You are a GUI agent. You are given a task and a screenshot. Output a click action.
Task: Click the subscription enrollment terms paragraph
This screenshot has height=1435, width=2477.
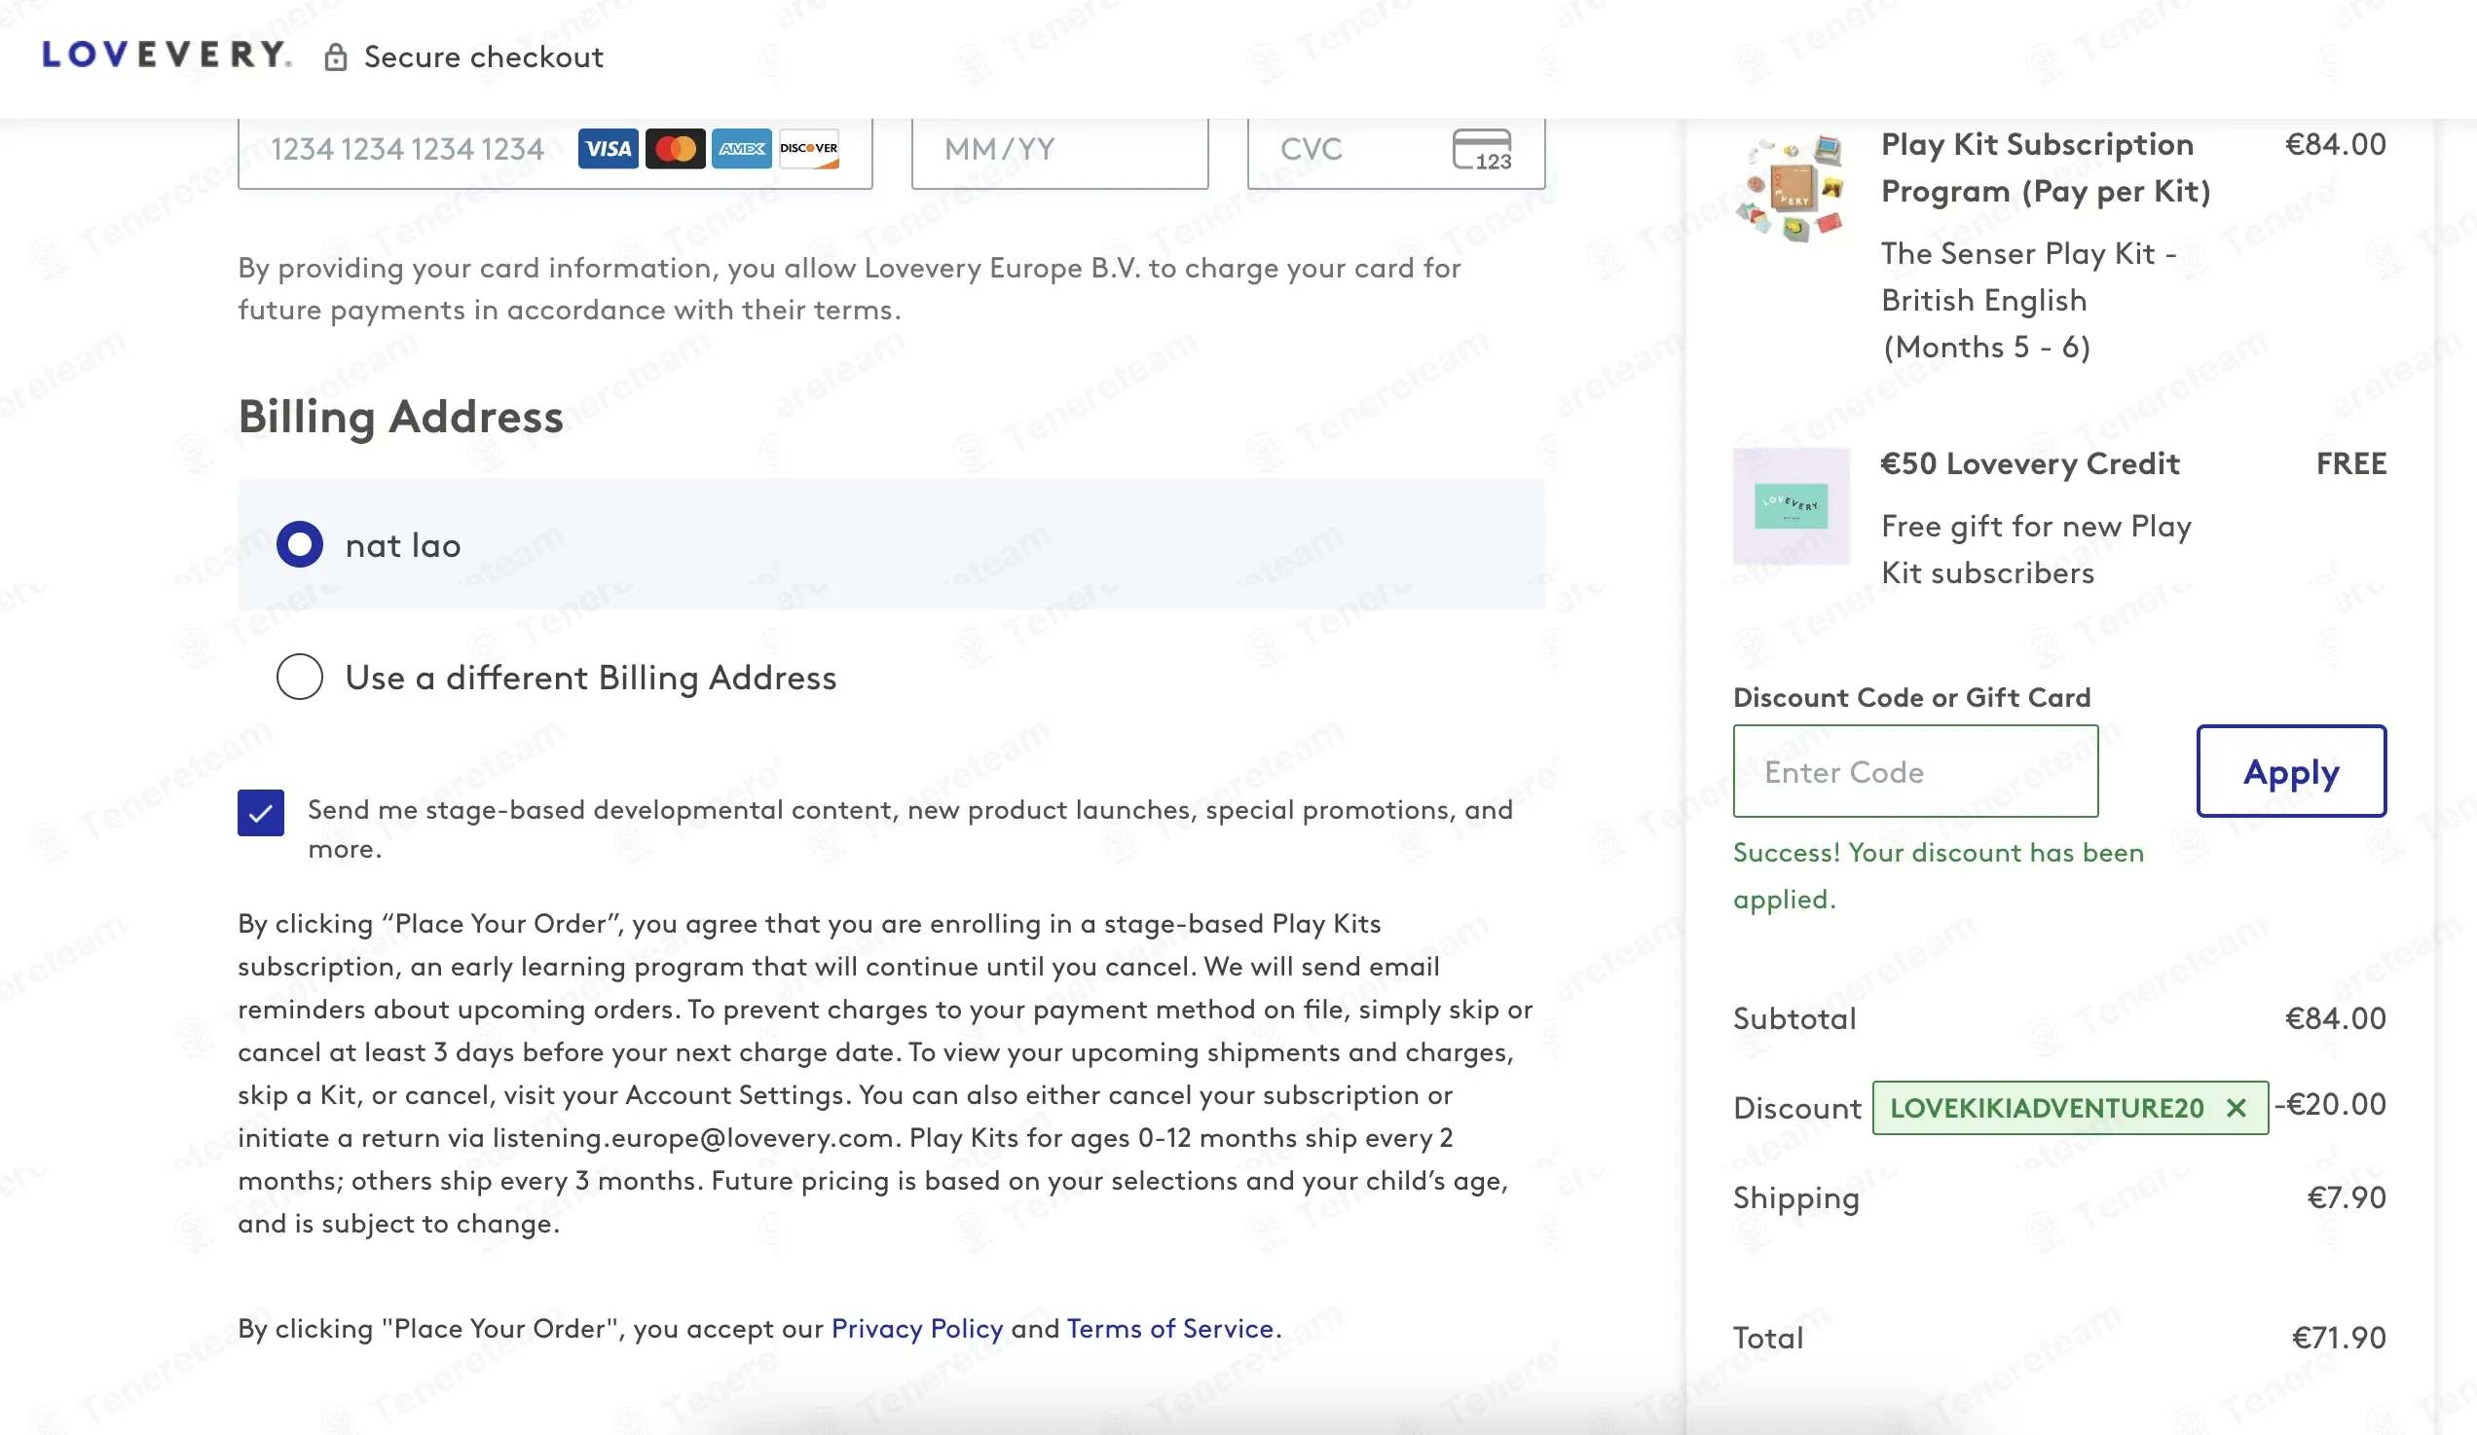pos(885,1073)
